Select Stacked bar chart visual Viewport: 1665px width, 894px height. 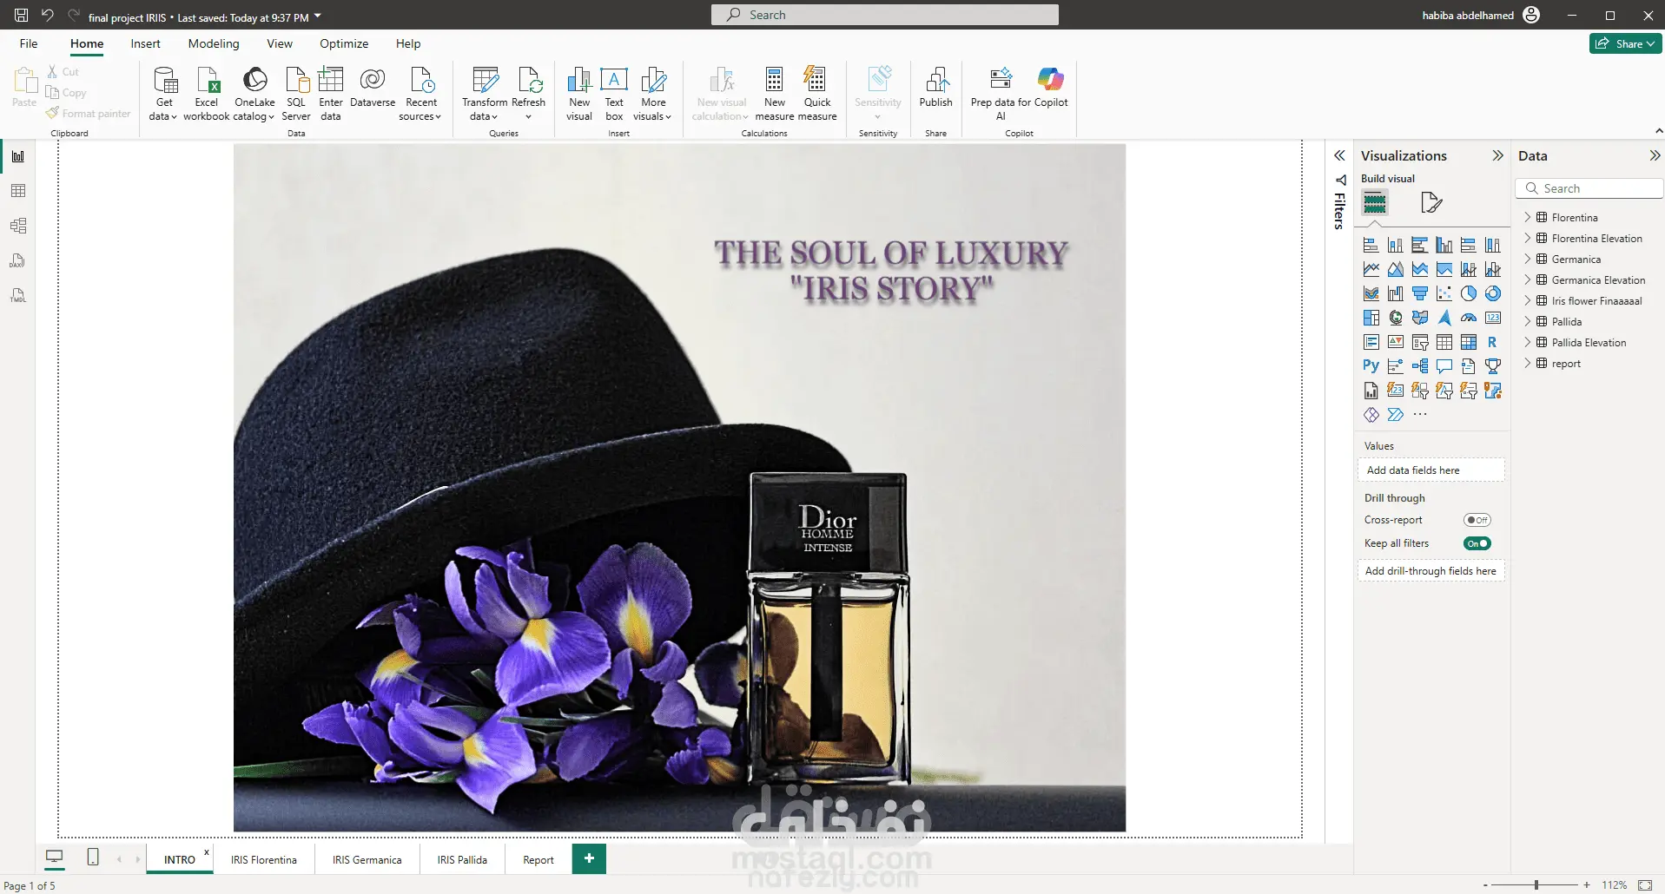pyautogui.click(x=1371, y=245)
